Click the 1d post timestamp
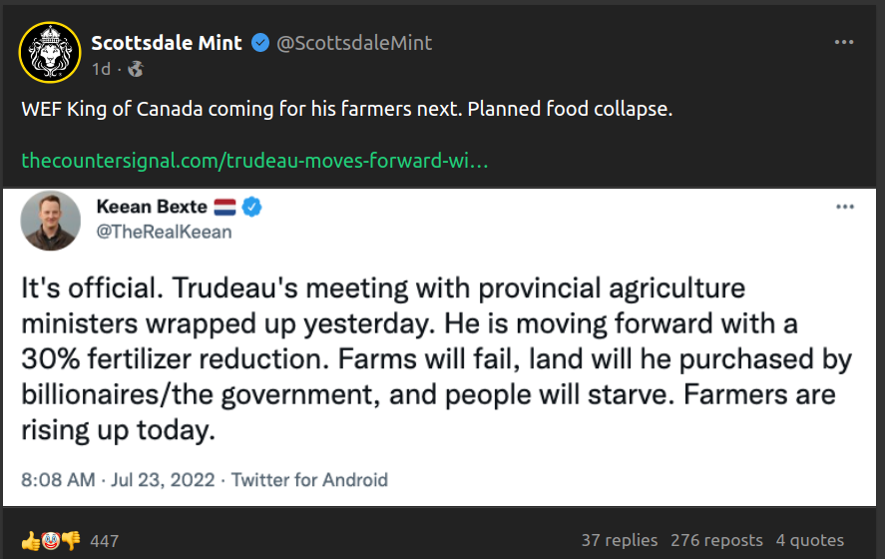 click(101, 69)
